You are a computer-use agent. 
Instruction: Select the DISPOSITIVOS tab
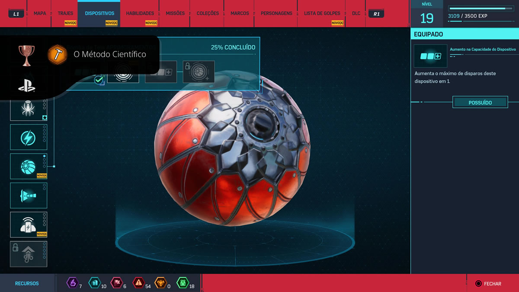pyautogui.click(x=99, y=13)
